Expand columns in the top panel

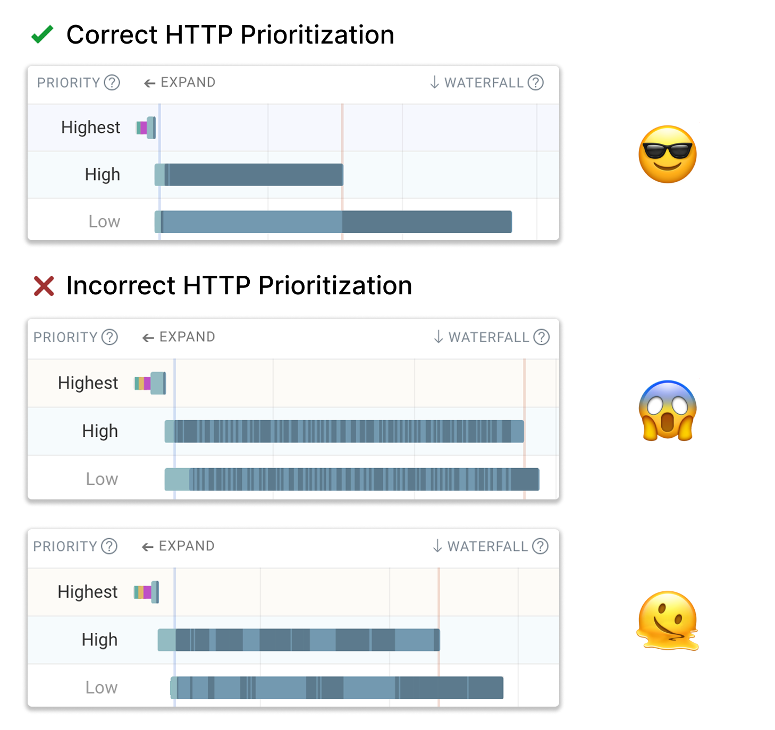tap(180, 83)
